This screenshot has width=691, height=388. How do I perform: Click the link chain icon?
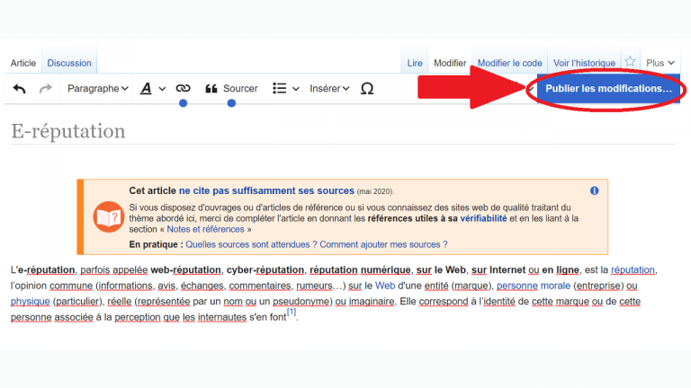point(184,89)
